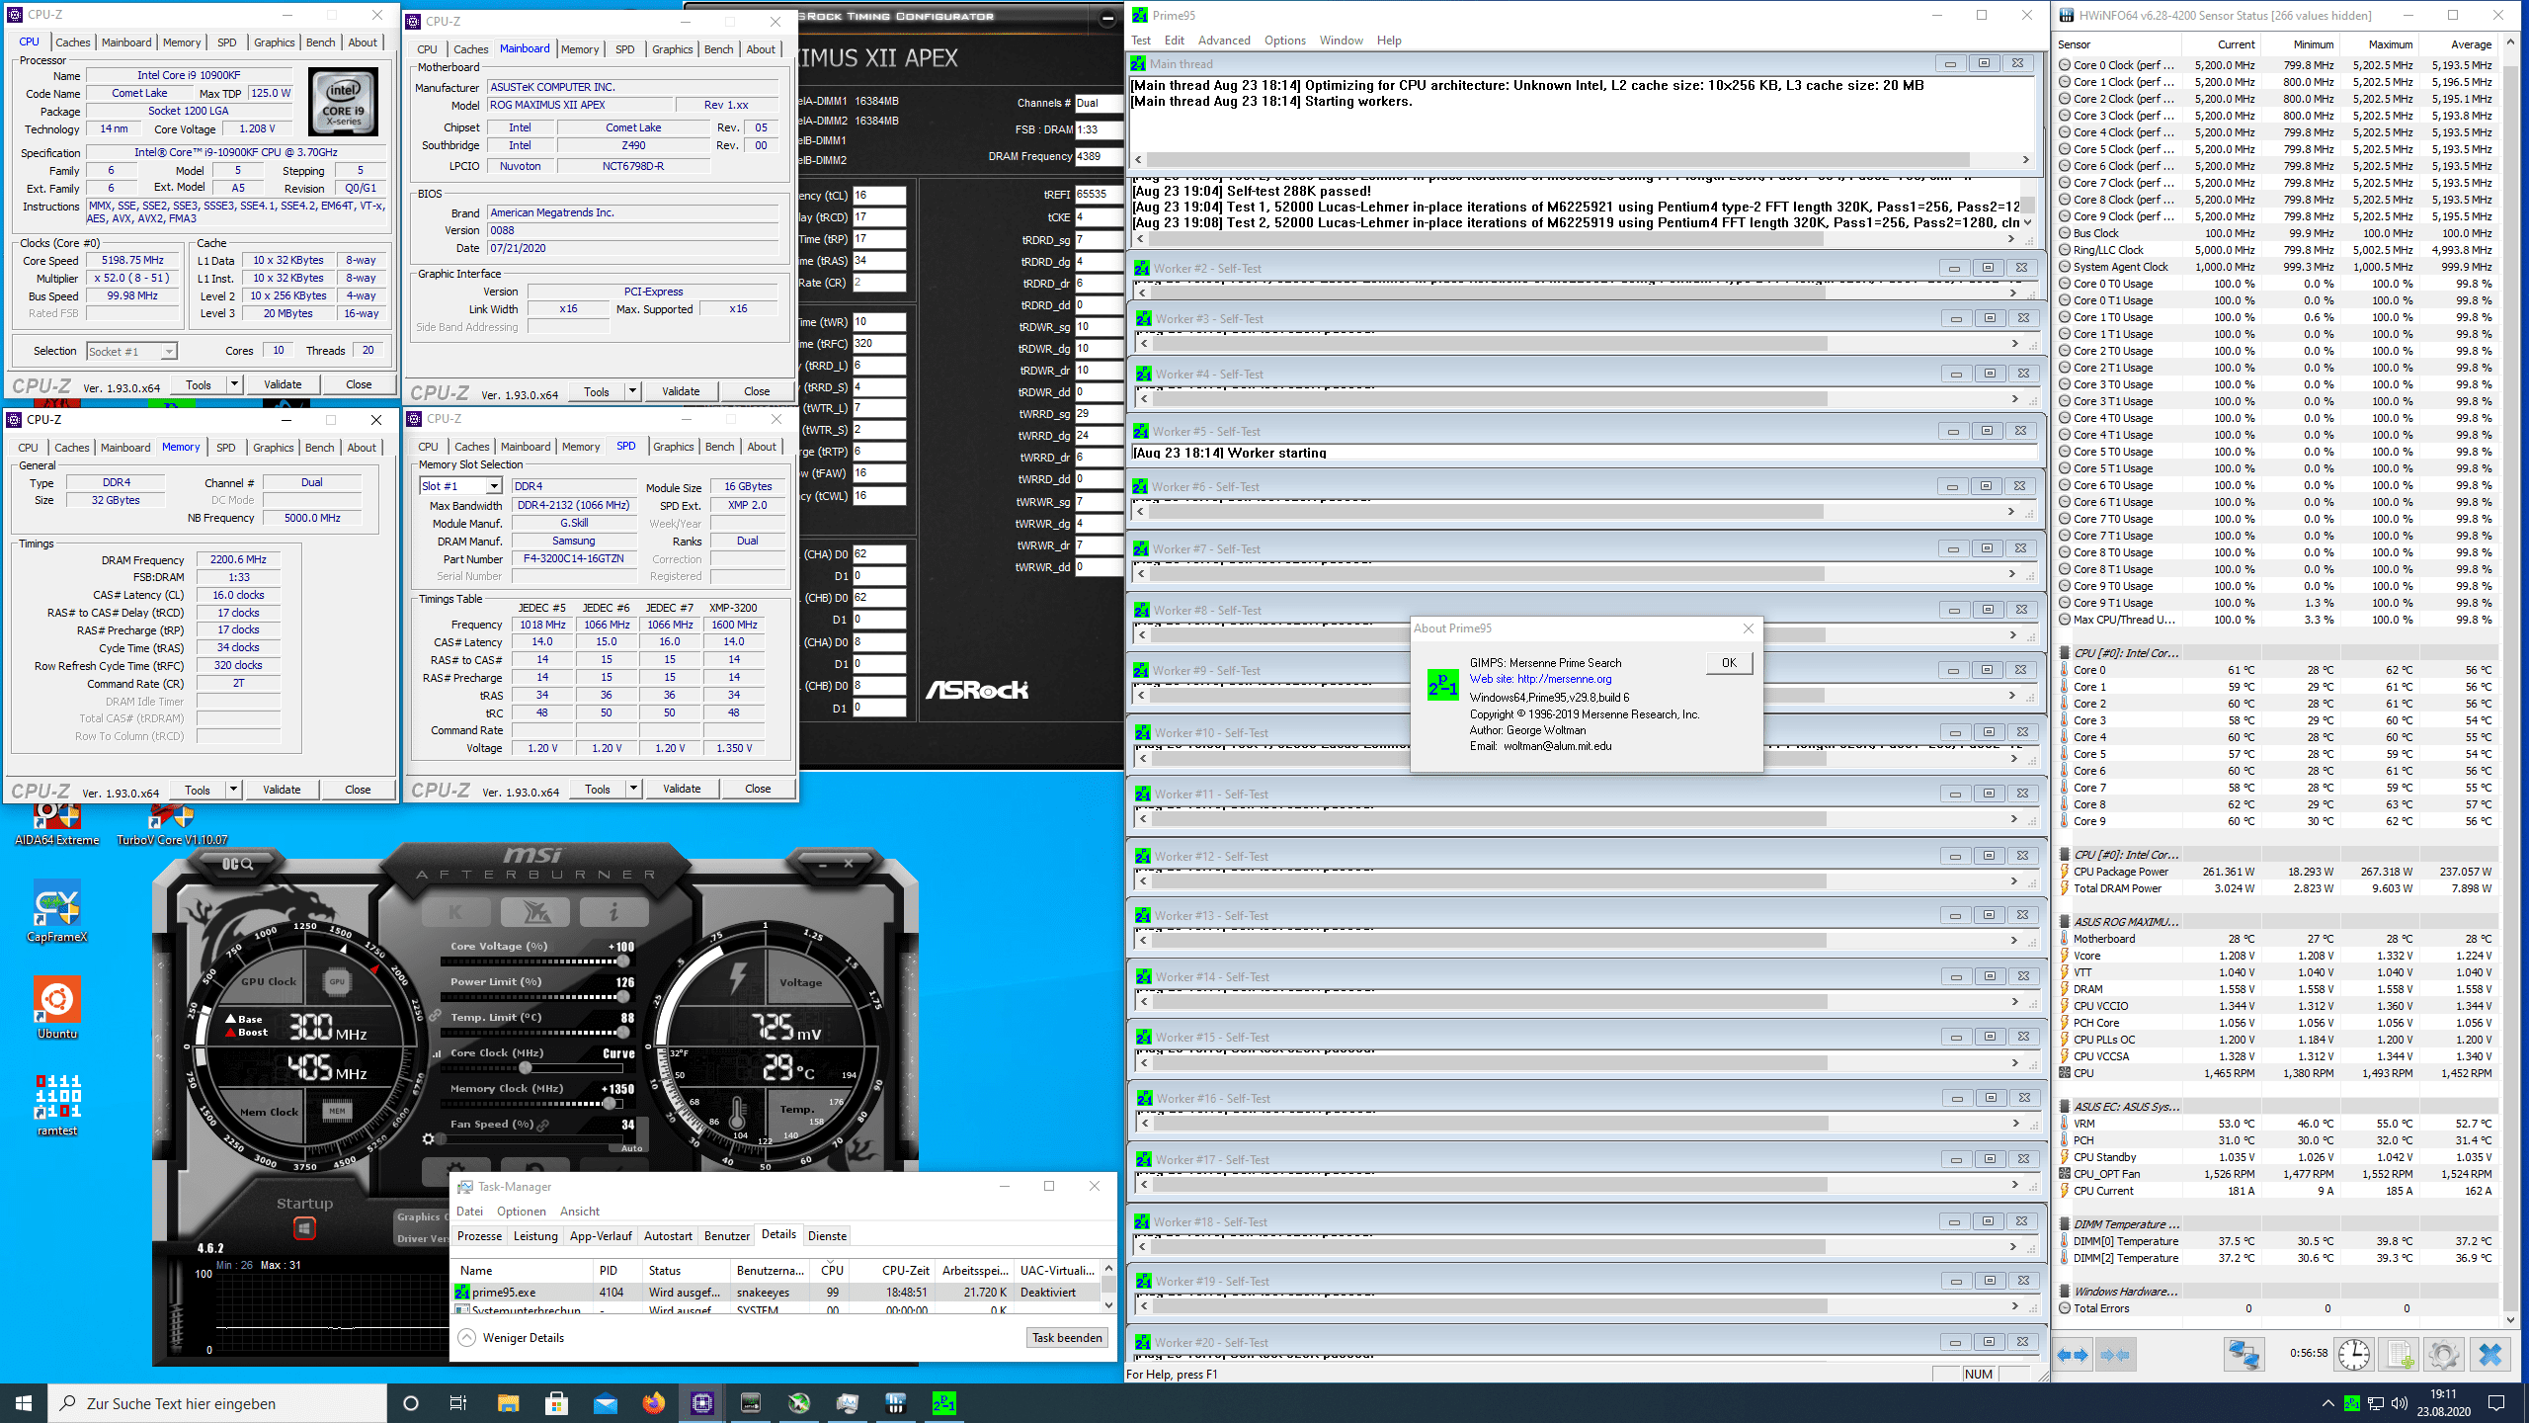Open Tools dropdown arrow in CPU tab window
Screen dimensions: 2529x1423
tap(234, 384)
